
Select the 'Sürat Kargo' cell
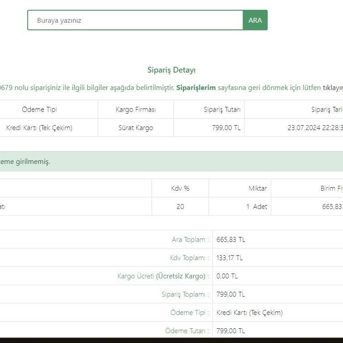click(136, 128)
